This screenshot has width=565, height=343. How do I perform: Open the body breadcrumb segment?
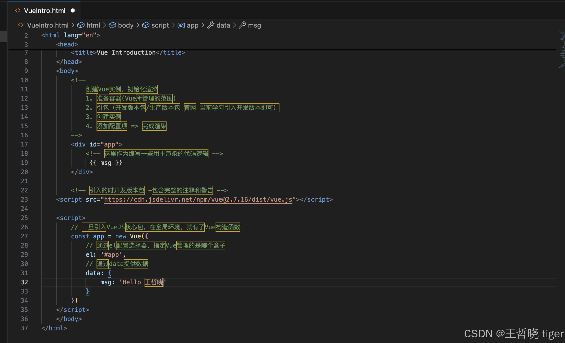(x=126, y=25)
